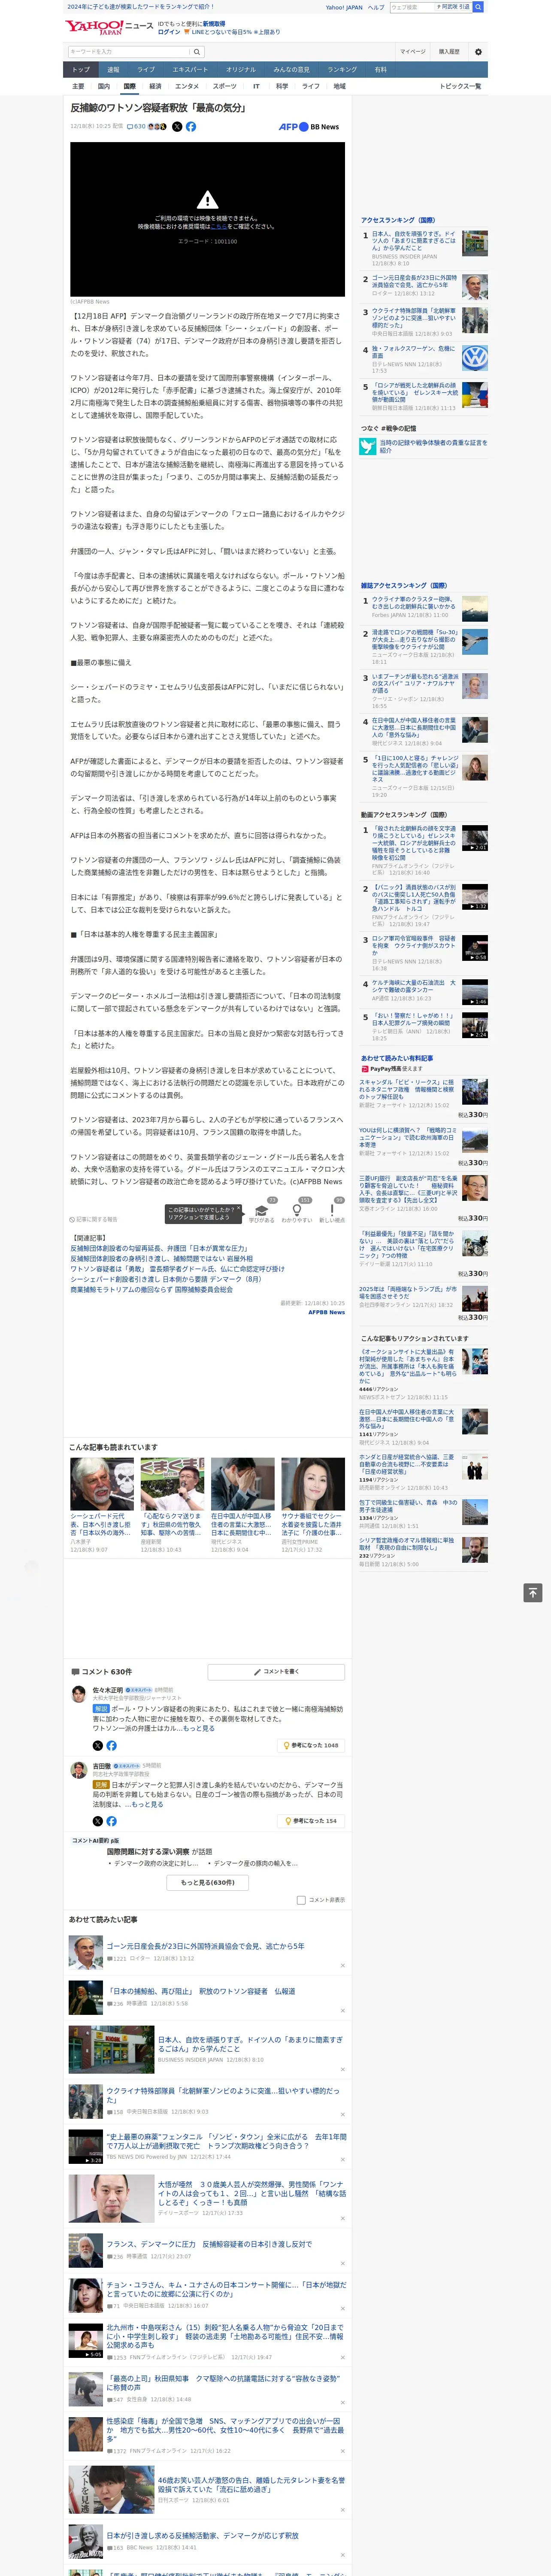The image size is (551, 2576).
Task: Open the settings gear icon
Action: pos(478,52)
